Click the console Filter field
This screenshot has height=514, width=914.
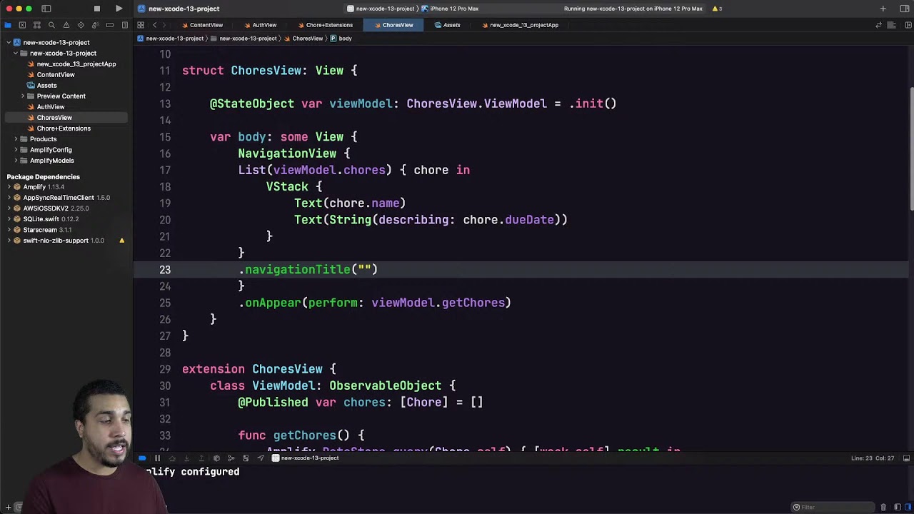tap(832, 508)
